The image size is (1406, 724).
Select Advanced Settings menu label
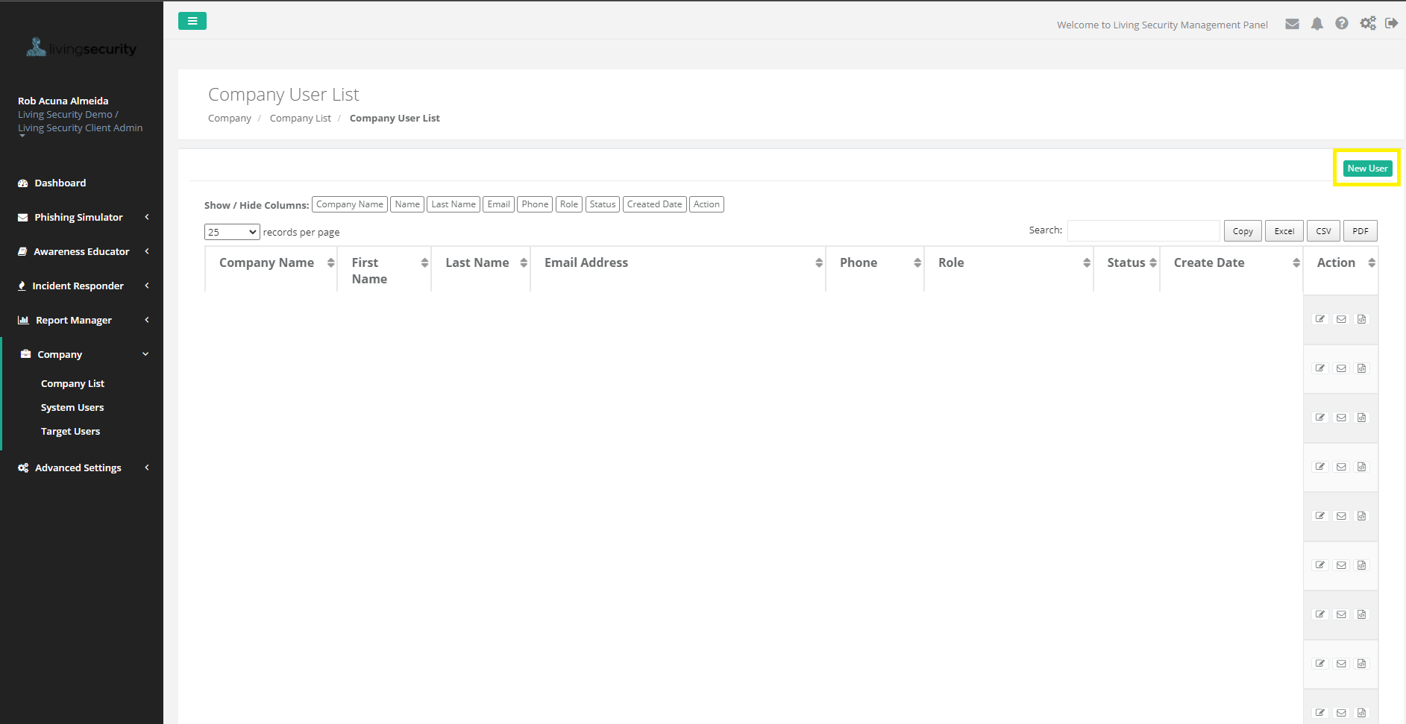click(78, 468)
